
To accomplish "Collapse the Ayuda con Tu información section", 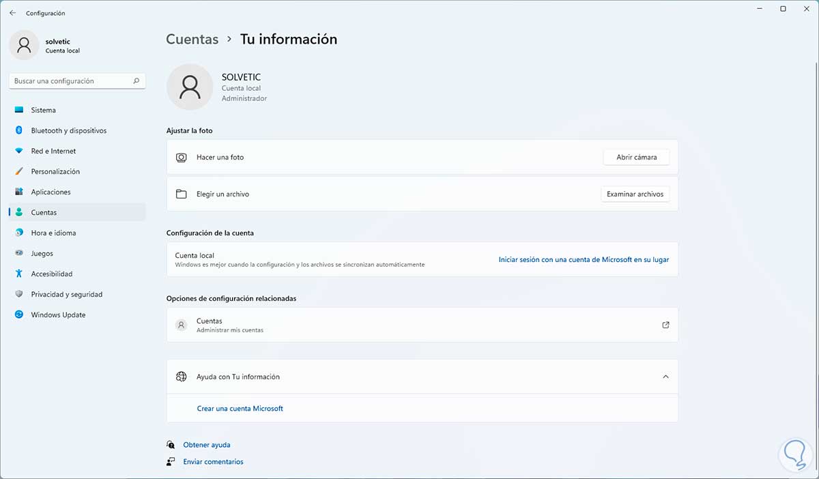I will click(x=665, y=377).
